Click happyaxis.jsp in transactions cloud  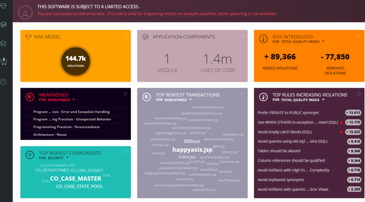[x=192, y=150]
